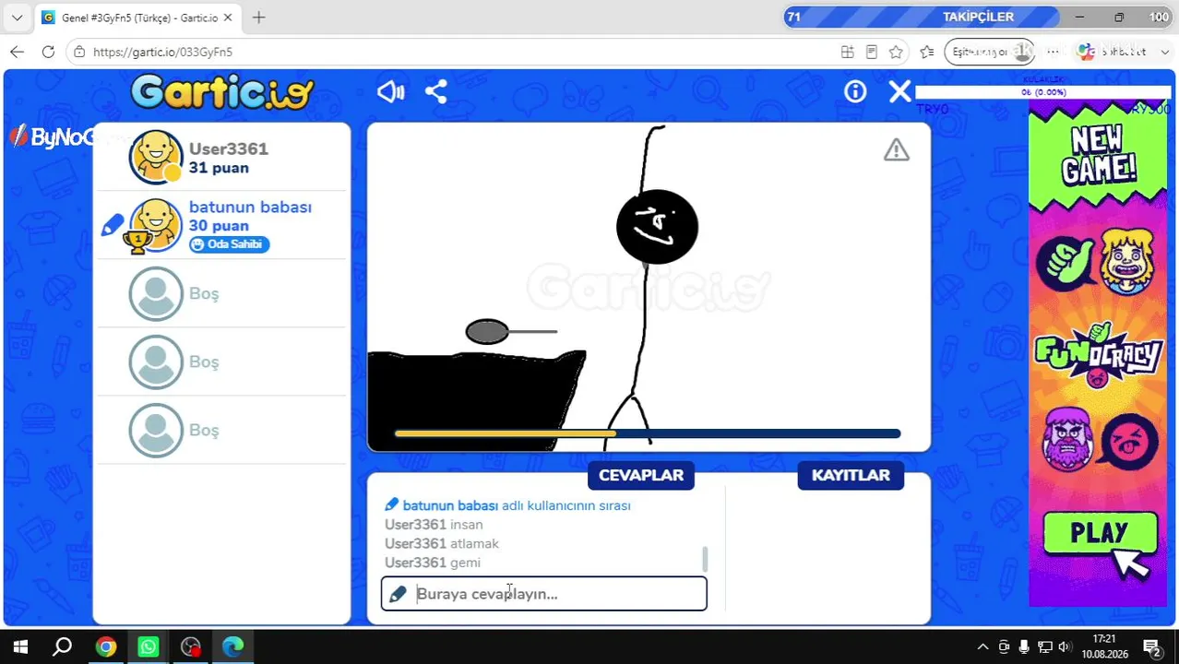The width and height of the screenshot is (1179, 664).
Task: Click the NEW GAME ad banner title
Action: click(x=1099, y=154)
